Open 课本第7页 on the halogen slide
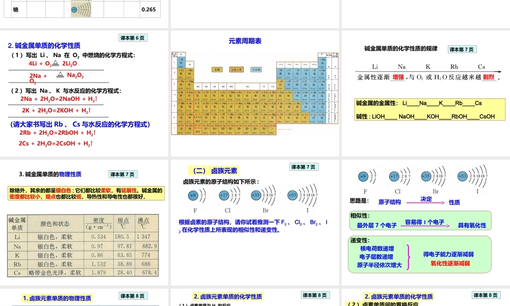Image resolution: width=510 pixels, height=306 pixels. (x=304, y=166)
